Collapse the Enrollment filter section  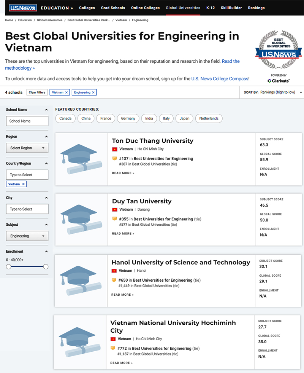[x=46, y=251]
